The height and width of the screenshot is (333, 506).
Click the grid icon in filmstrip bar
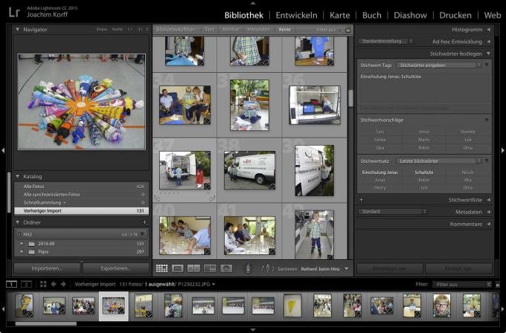coord(43,284)
